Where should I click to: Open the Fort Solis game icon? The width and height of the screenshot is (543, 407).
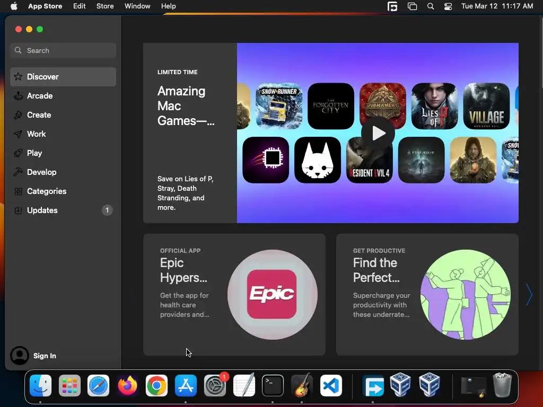click(x=422, y=160)
